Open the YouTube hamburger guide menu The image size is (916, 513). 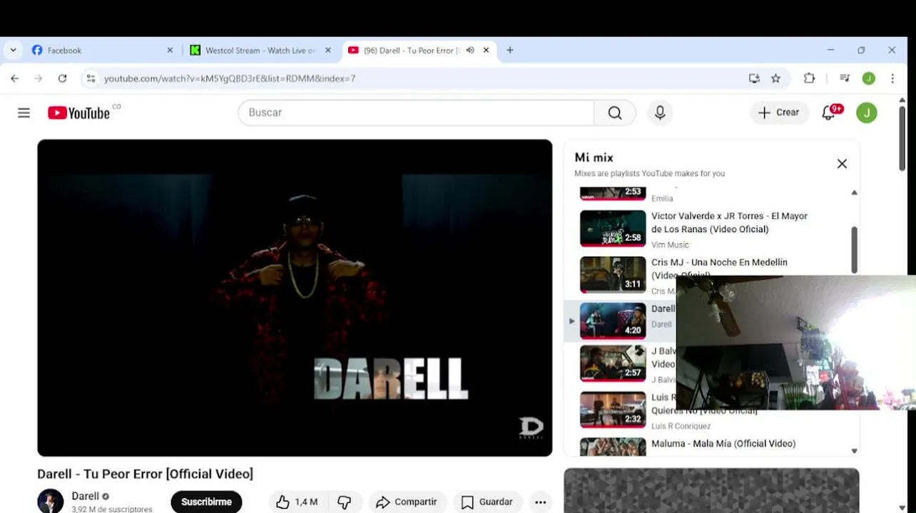[x=24, y=113]
